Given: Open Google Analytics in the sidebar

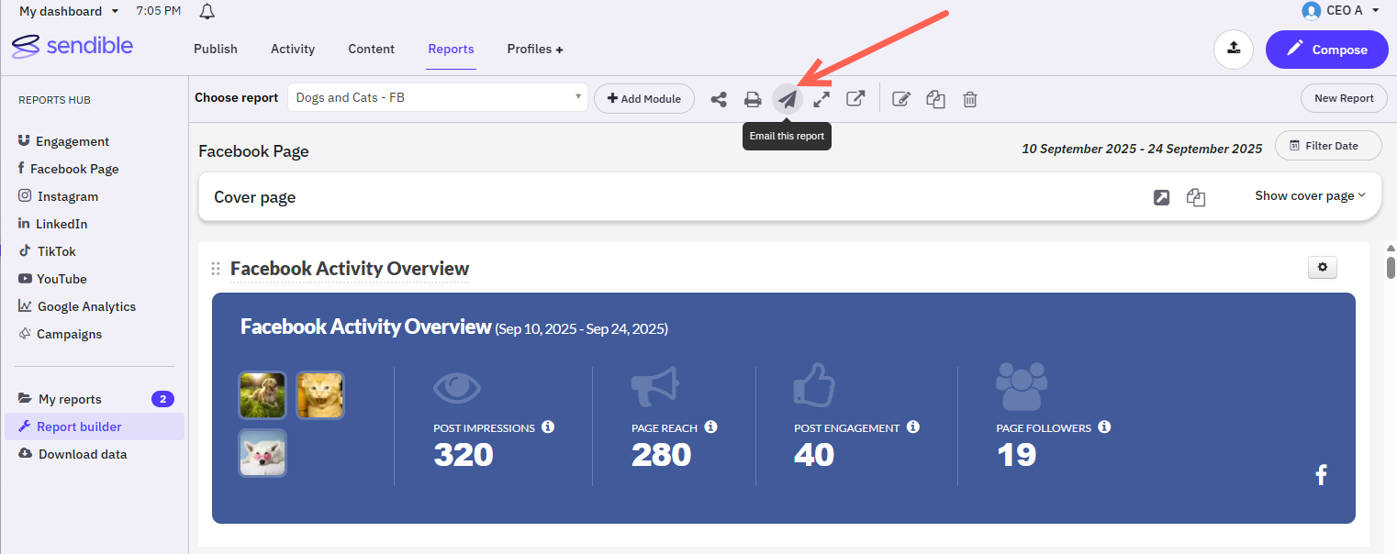Looking at the screenshot, I should (76, 306).
